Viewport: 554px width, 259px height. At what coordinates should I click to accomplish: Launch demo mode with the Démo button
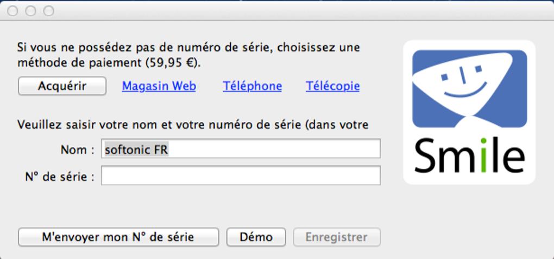(256, 237)
